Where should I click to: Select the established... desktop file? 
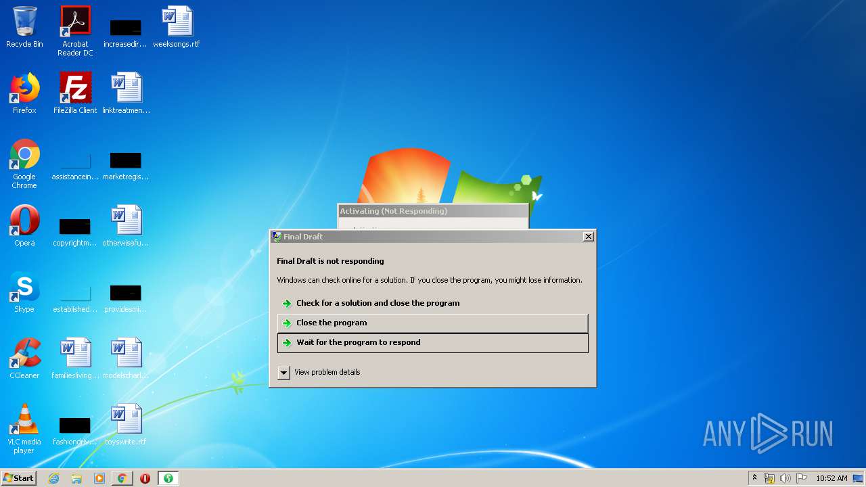click(x=75, y=298)
